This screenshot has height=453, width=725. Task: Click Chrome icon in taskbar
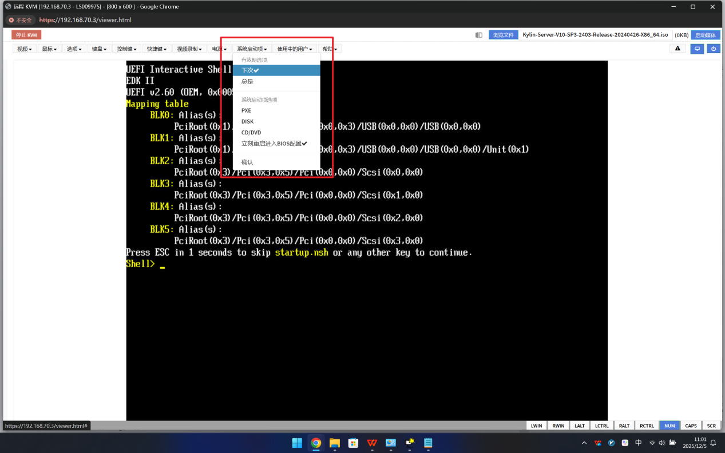316,443
